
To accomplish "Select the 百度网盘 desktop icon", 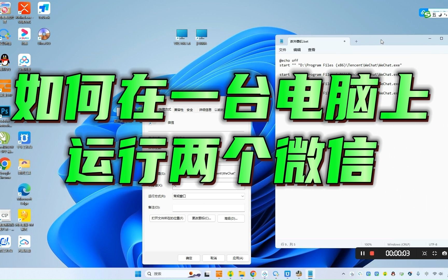I will click(x=24, y=62).
